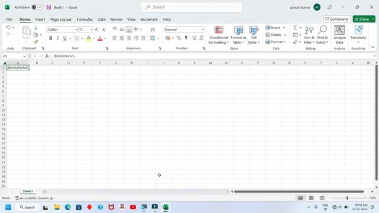Click the Orientation text angle icon
This screenshot has width=379, height=213.
136,30
